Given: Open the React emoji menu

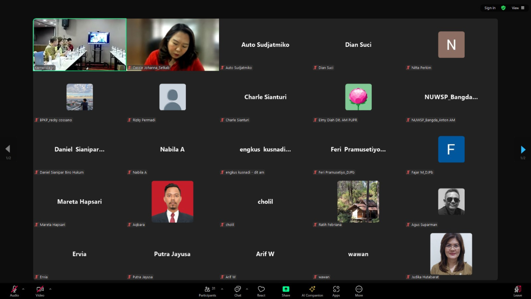Looking at the screenshot, I should click(261, 291).
